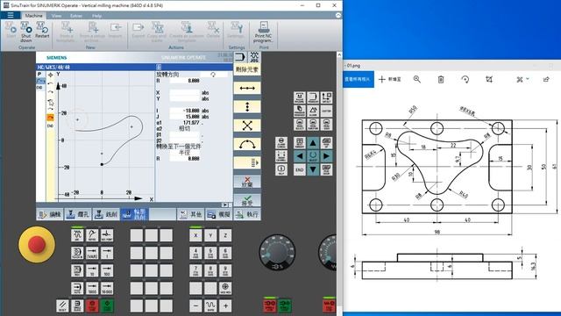Select the arc contour element softkey
Image resolution: width=561 pixels, height=316 pixels.
coord(247,144)
